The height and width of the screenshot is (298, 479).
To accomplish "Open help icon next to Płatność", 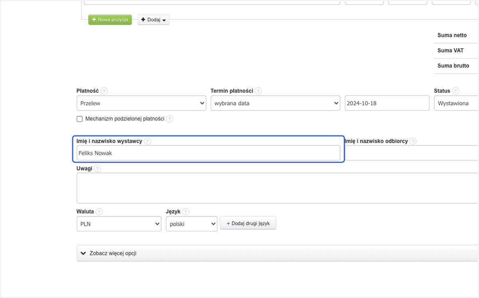I will click(104, 91).
